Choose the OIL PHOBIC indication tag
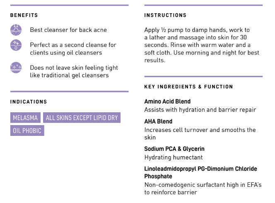 click(27, 130)
